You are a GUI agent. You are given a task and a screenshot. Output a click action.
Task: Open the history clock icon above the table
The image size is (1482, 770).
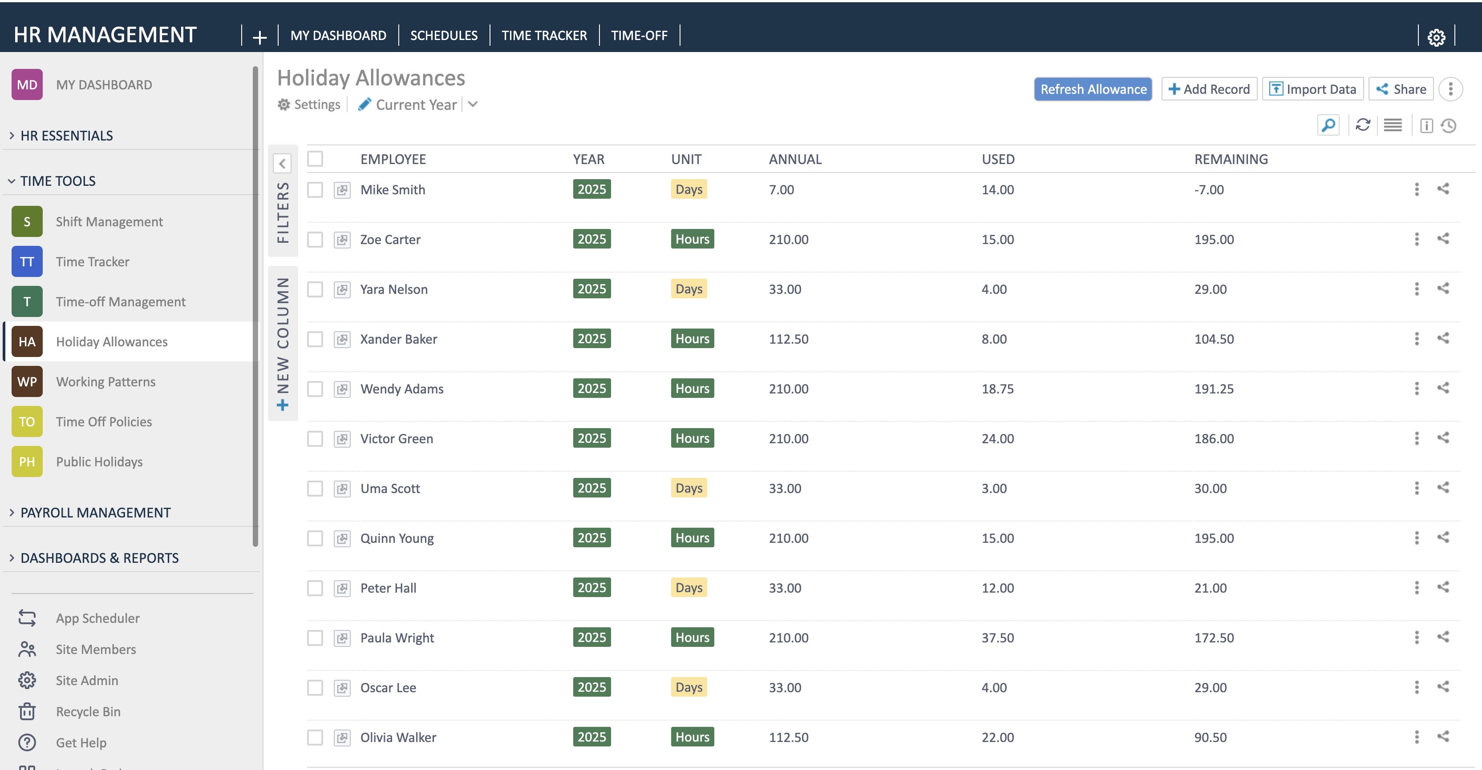click(1449, 126)
